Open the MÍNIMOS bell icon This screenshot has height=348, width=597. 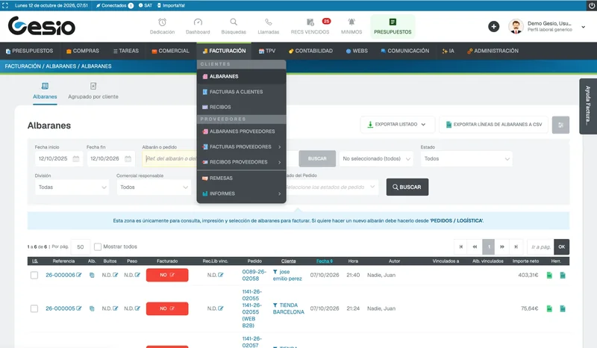click(351, 22)
